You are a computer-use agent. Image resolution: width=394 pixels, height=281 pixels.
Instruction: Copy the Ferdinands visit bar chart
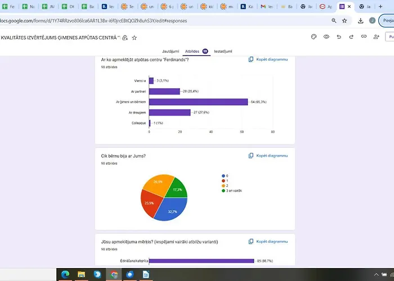pos(268,60)
